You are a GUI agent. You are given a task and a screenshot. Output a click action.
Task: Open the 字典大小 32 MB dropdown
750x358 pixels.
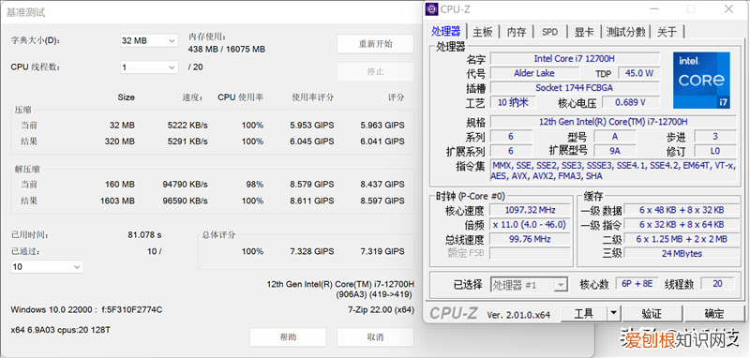pos(149,40)
